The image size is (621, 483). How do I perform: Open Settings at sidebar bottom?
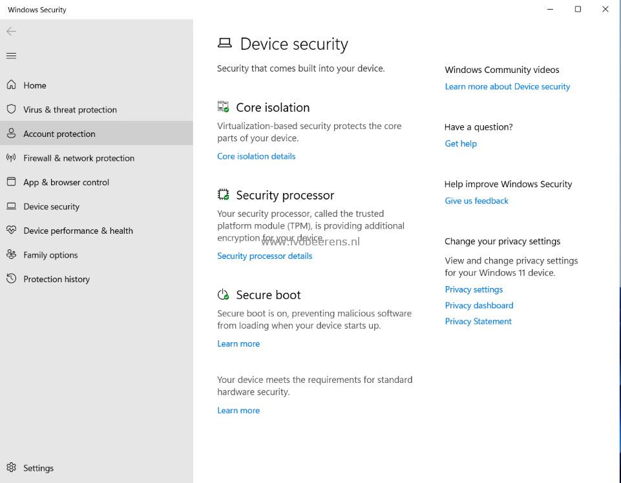tap(38, 468)
